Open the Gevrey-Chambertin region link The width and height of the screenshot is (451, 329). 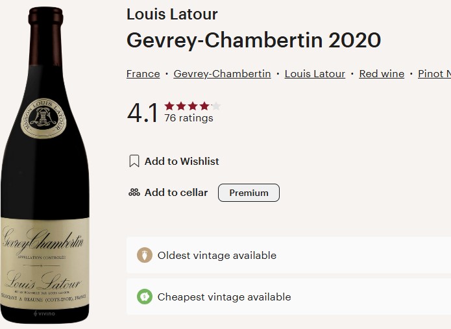(222, 74)
